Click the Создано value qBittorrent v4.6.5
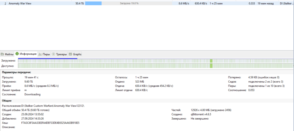The image size is (294, 131). tap(201, 114)
